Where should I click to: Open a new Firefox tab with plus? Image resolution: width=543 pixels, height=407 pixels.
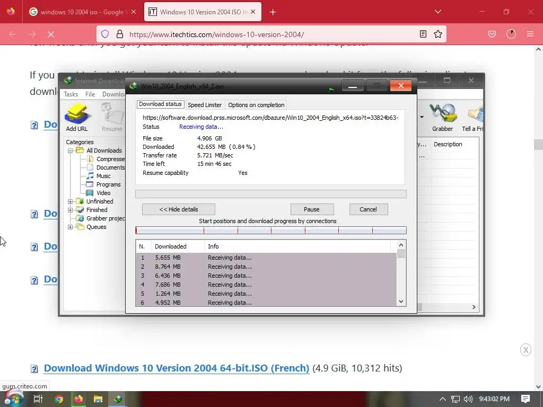(x=273, y=12)
